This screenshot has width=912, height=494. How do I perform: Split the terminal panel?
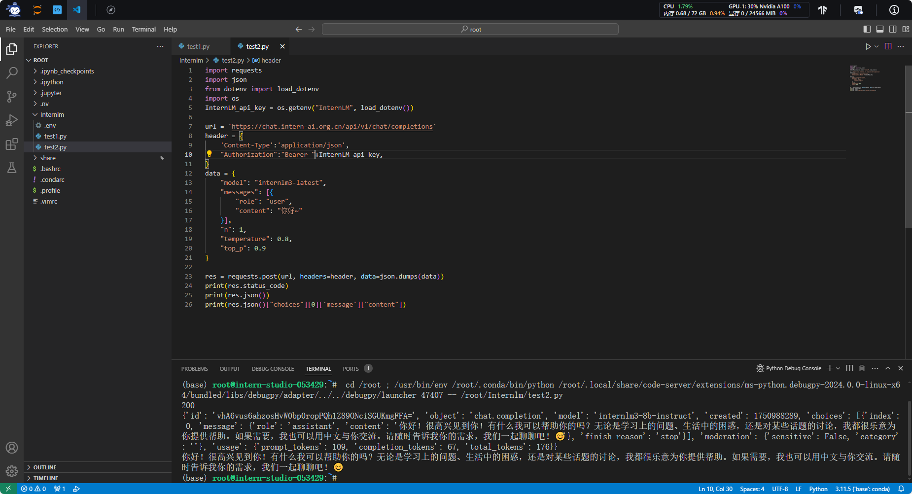point(849,368)
